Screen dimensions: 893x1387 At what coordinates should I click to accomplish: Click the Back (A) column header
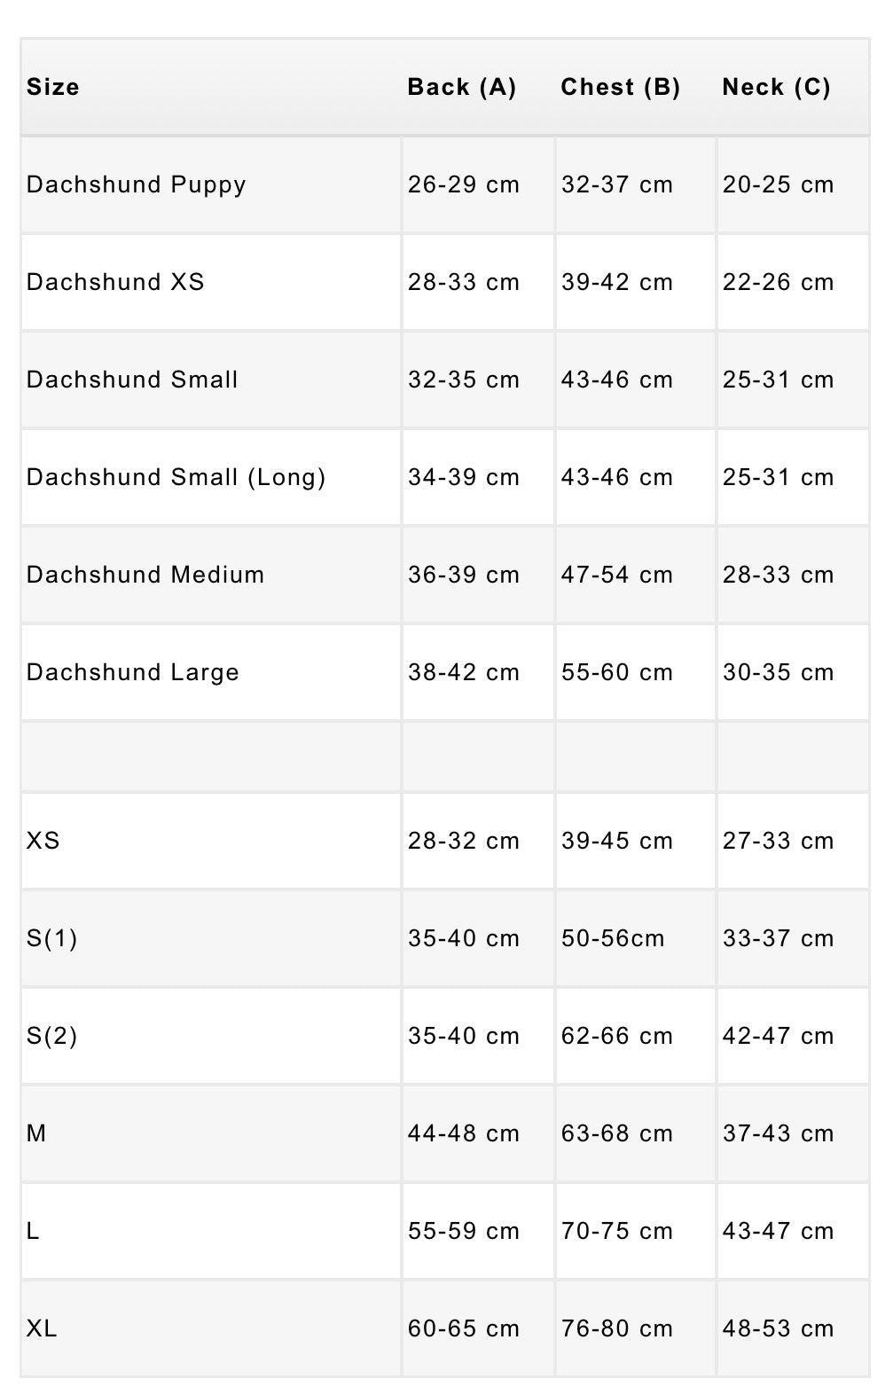point(461,87)
